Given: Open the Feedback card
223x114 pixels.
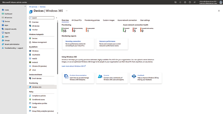Looking at the screenshot, I should (146, 78).
